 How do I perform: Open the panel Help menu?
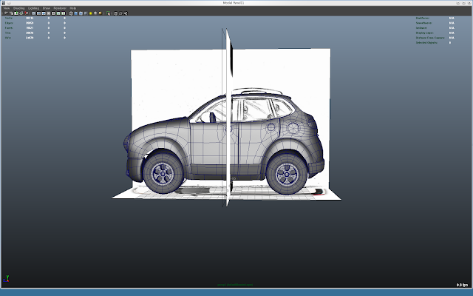(73, 8)
